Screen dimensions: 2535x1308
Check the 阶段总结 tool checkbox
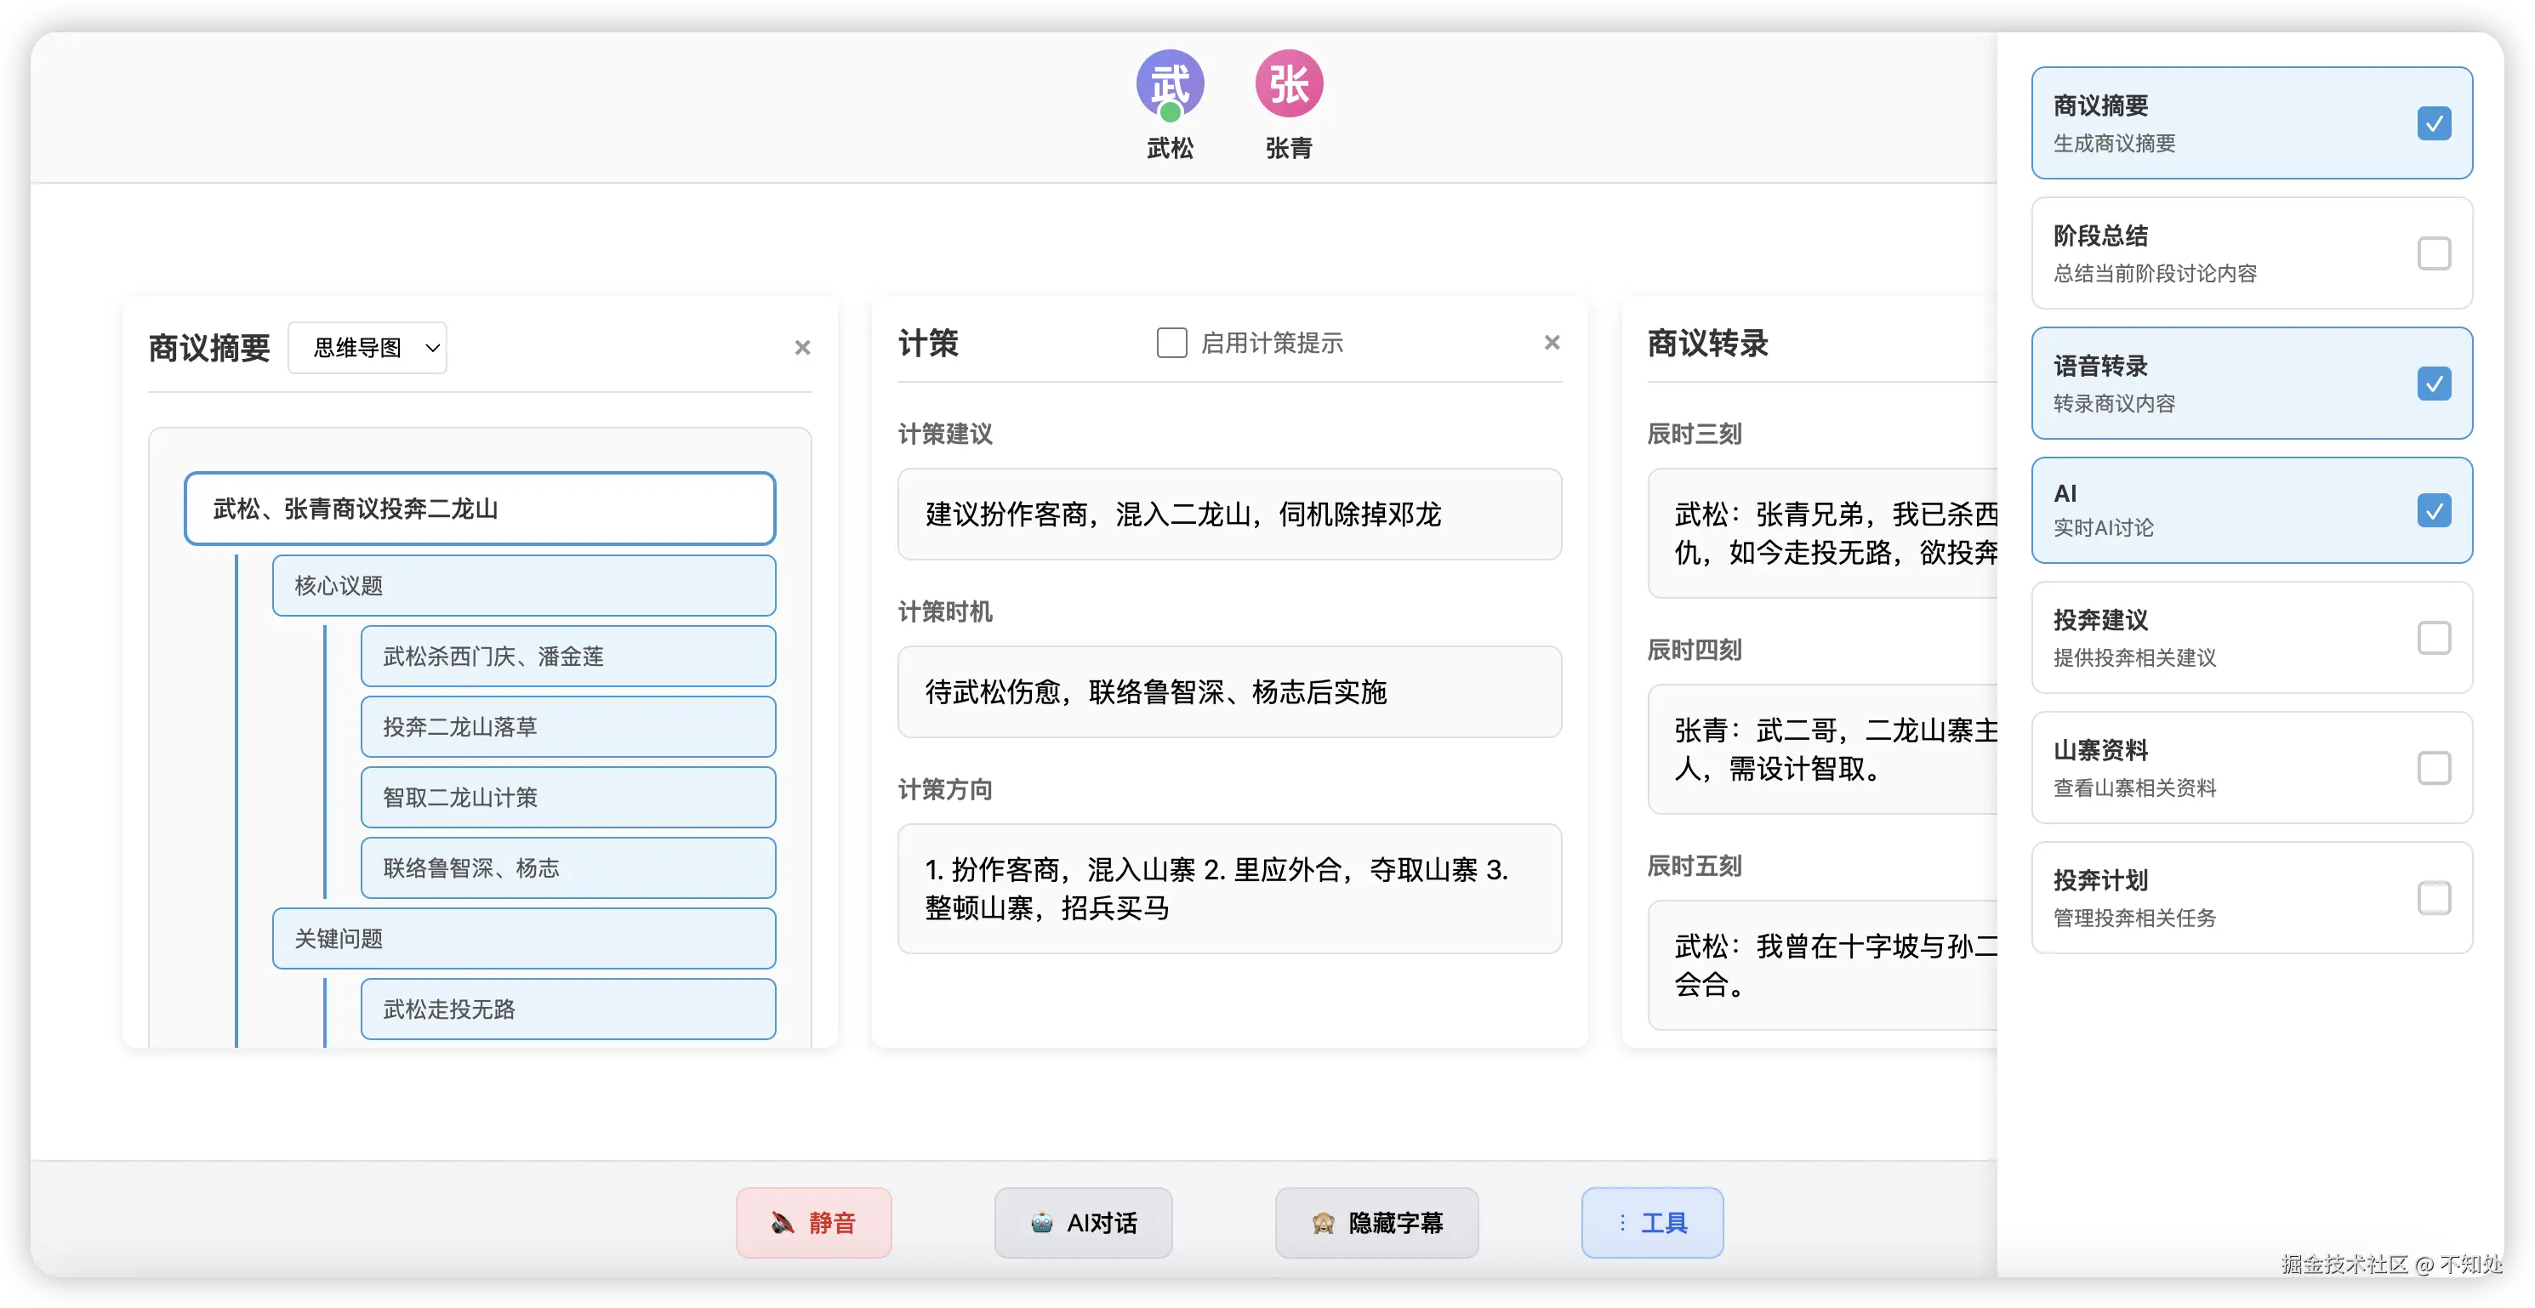coord(2434,254)
